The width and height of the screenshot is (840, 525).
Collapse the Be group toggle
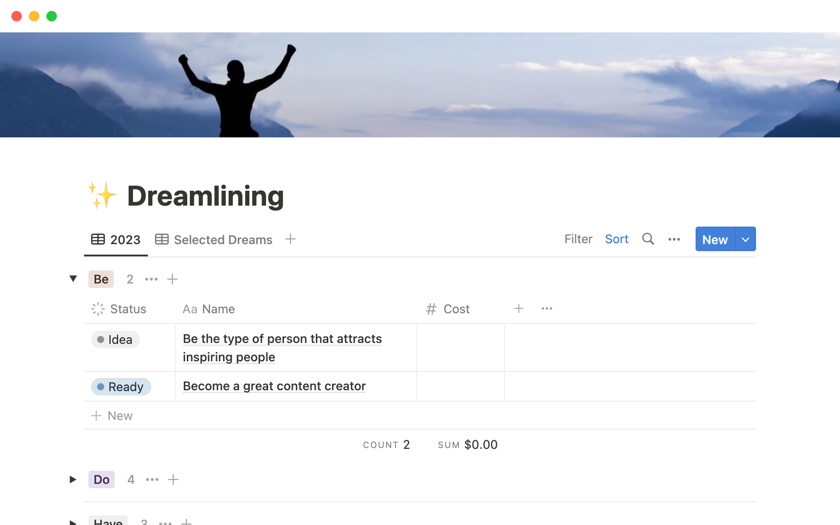point(73,279)
